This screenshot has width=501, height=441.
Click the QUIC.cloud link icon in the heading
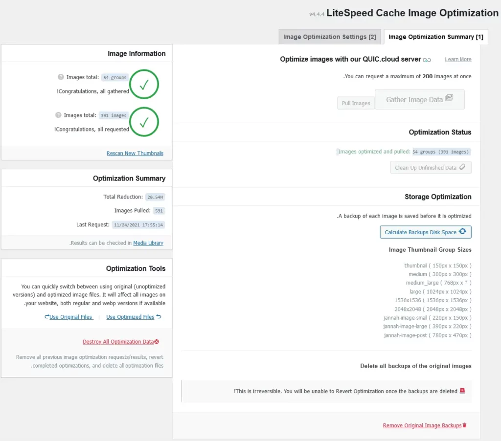tap(427, 60)
